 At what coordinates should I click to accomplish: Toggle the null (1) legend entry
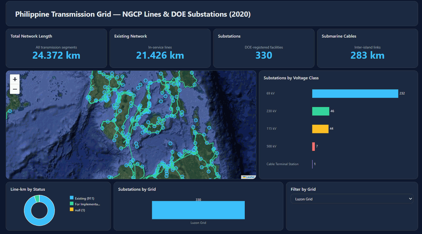click(77, 210)
